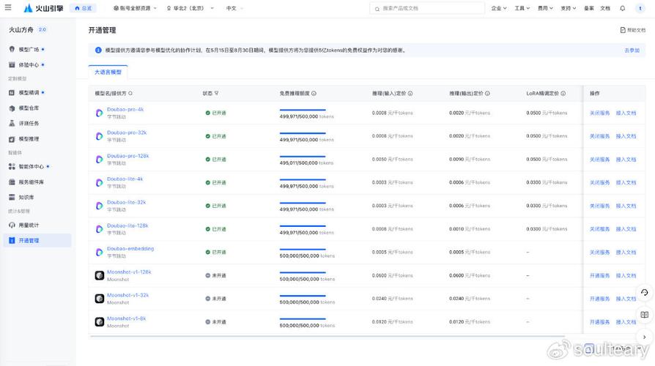
Task: Click the 未开通 status of Moonshot-v1-32k
Action: [215, 299]
